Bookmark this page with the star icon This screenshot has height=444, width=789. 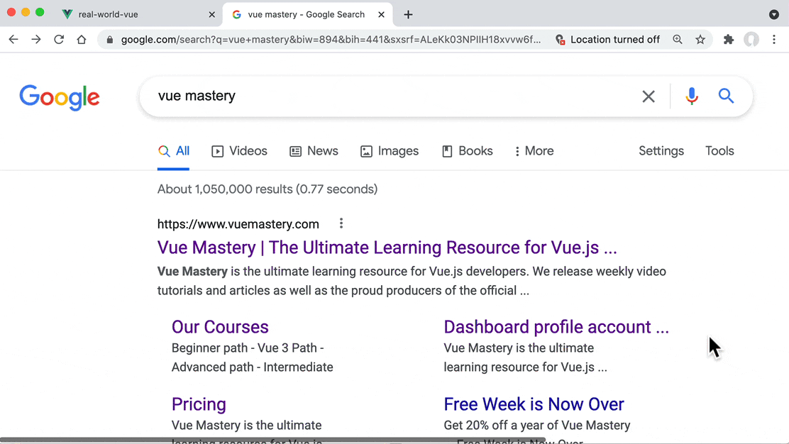tap(700, 39)
